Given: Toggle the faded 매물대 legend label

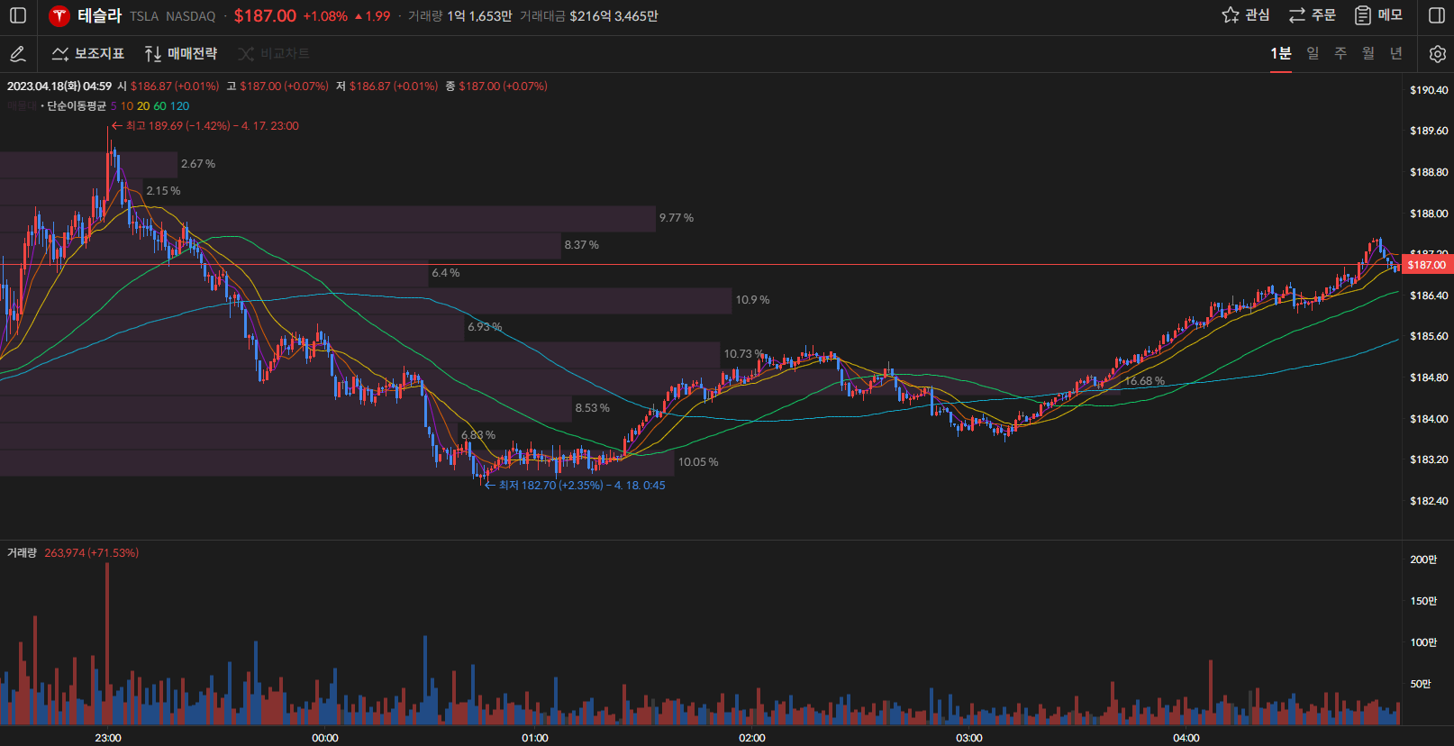Looking at the screenshot, I should pyautogui.click(x=22, y=106).
